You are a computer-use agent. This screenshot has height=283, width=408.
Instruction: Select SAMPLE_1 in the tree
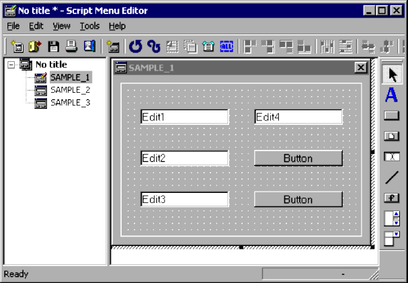(x=71, y=77)
